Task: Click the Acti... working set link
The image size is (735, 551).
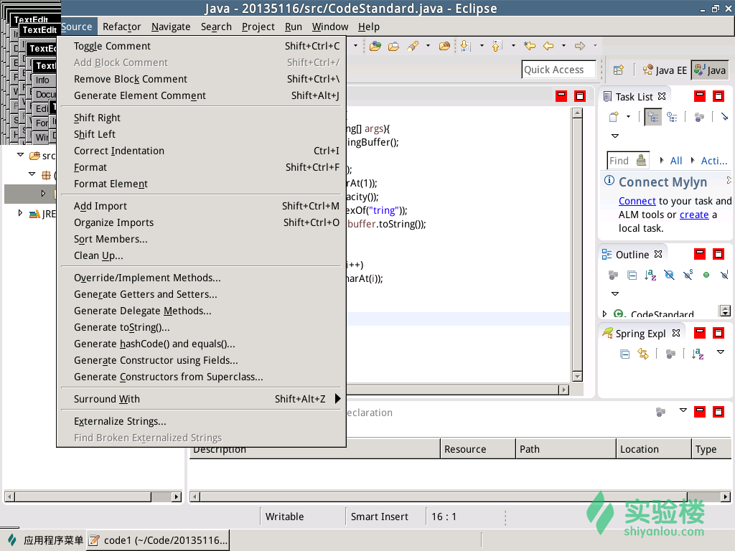Action: point(714,161)
